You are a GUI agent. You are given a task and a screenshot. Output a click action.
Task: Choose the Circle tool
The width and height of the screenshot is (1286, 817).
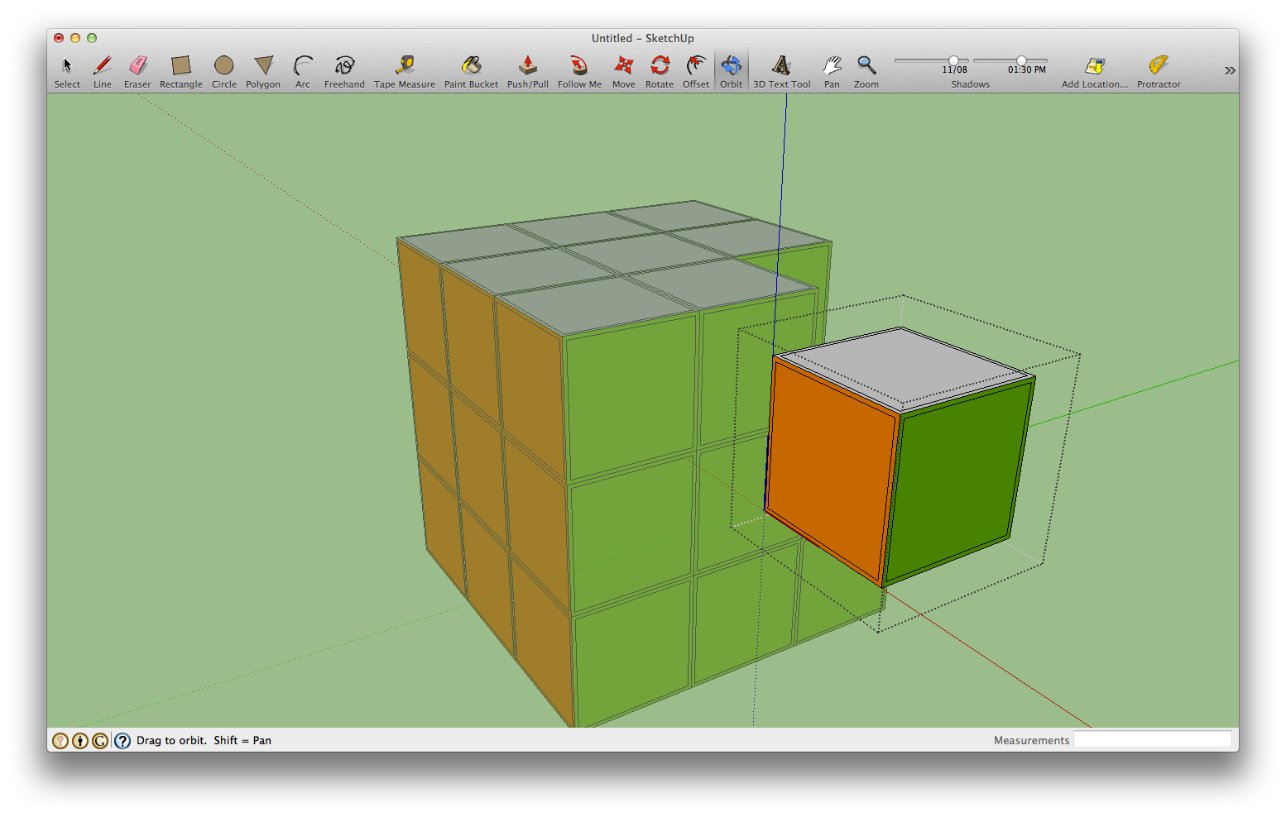tap(223, 66)
